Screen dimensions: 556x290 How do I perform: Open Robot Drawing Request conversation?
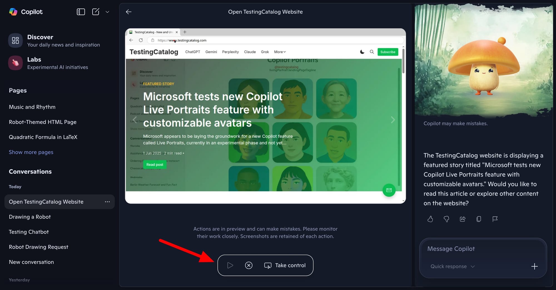coord(38,247)
